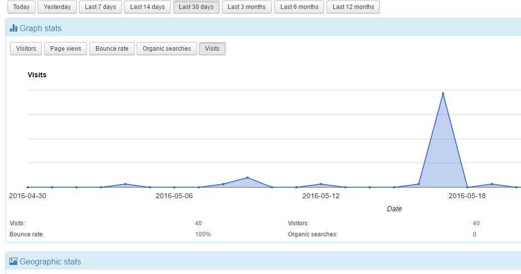Show stats for Yesterday
The height and width of the screenshot is (274, 521).
(57, 7)
